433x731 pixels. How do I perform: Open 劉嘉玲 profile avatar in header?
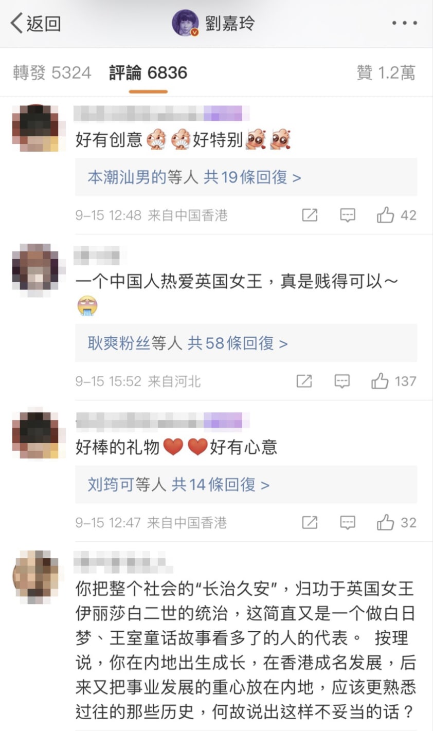[185, 23]
